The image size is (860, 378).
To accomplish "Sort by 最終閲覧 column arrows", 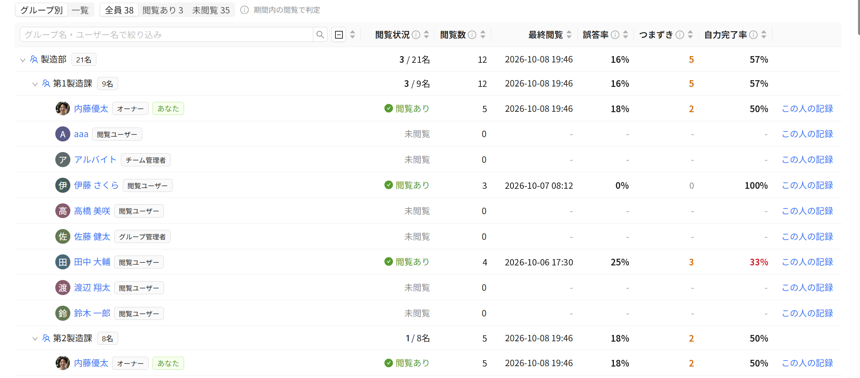I will click(569, 35).
